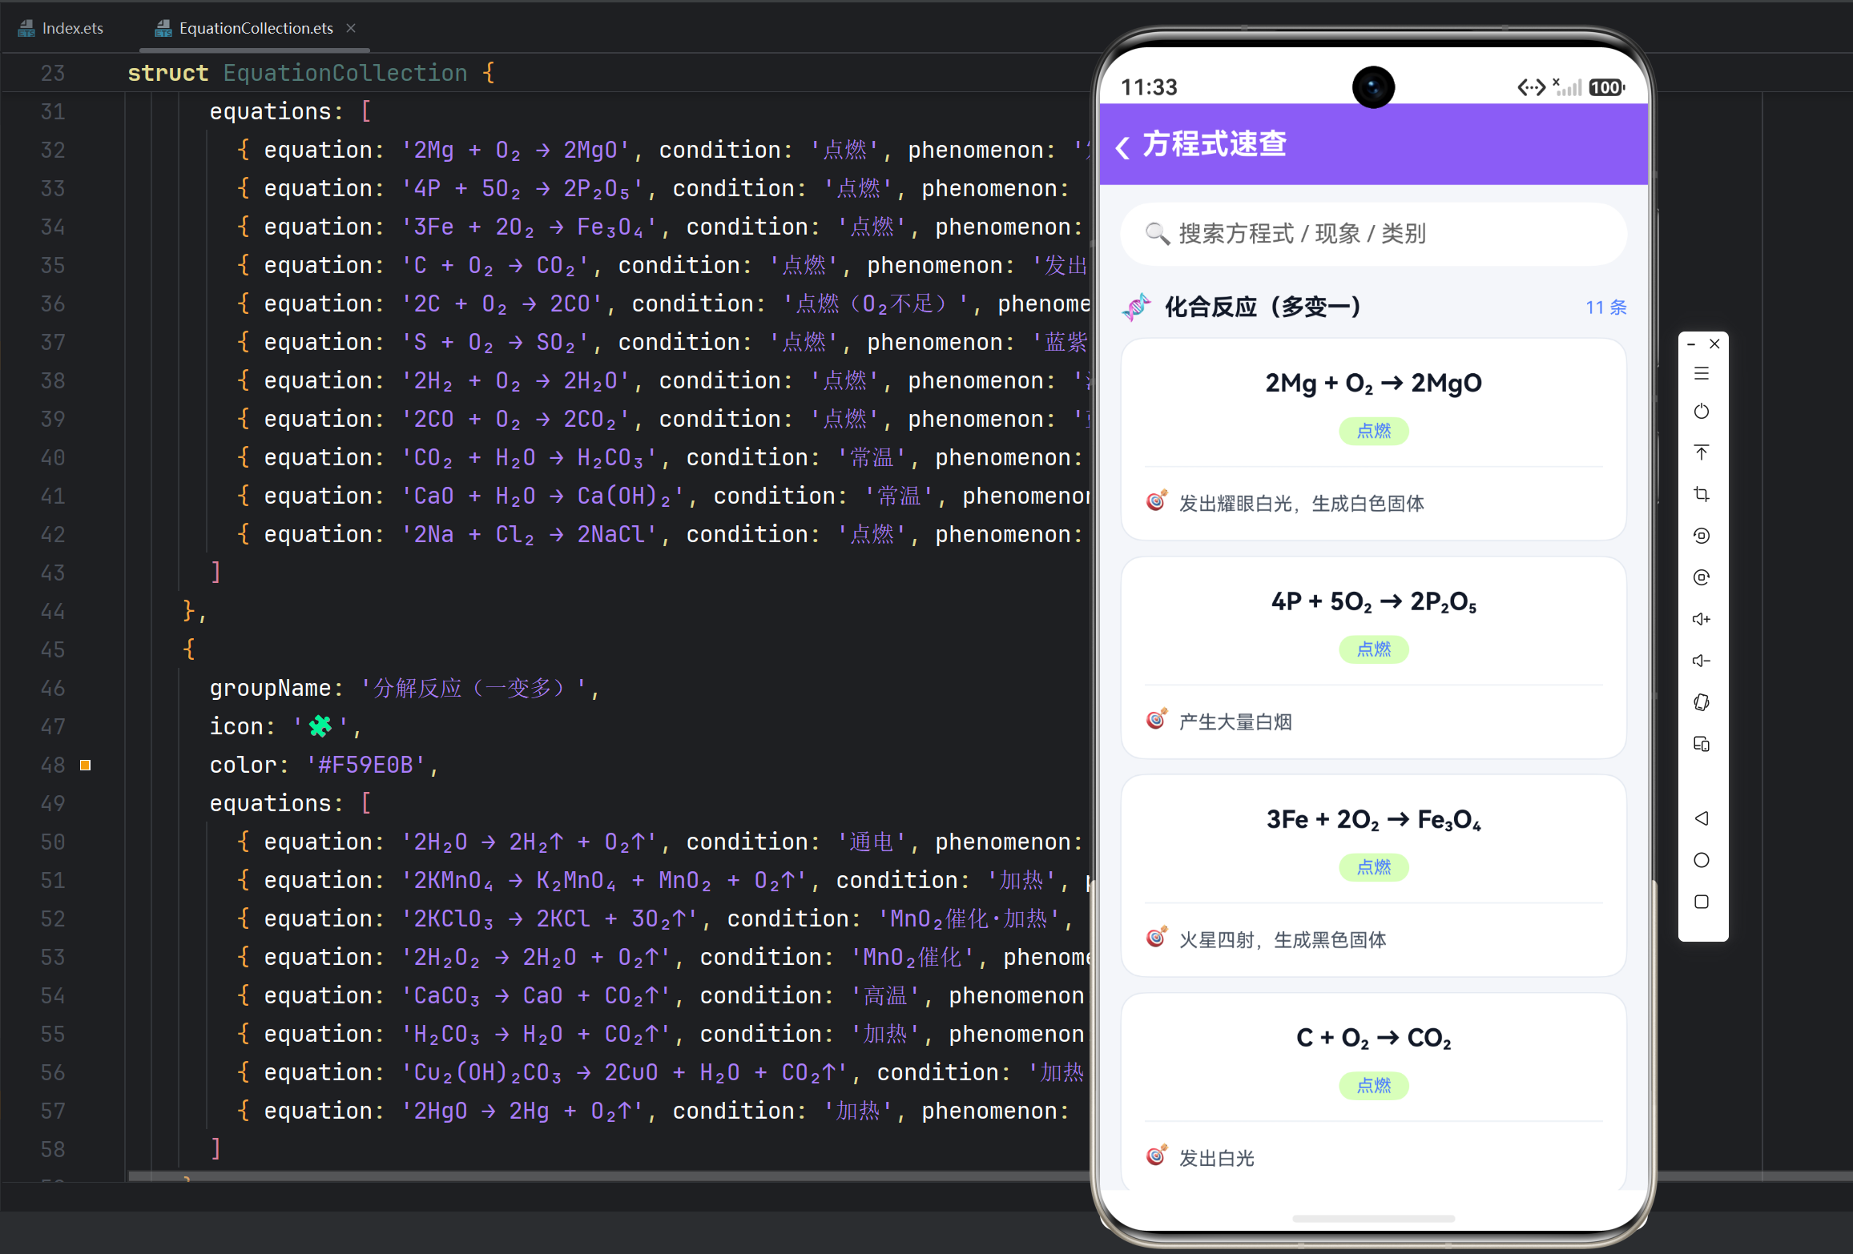Click the 'CaCO₃ → CaO + CO₂↑' string on line 54
Screen dimensions: 1853x1254
[536, 995]
